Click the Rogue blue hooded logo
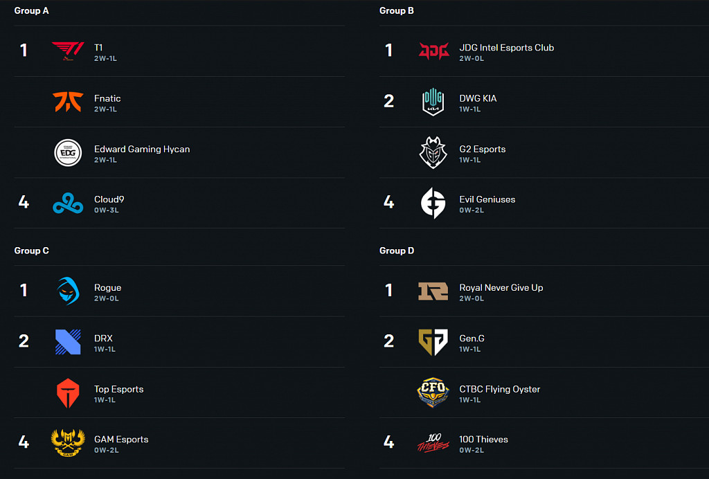Image resolution: width=709 pixels, height=479 pixels. point(68,291)
